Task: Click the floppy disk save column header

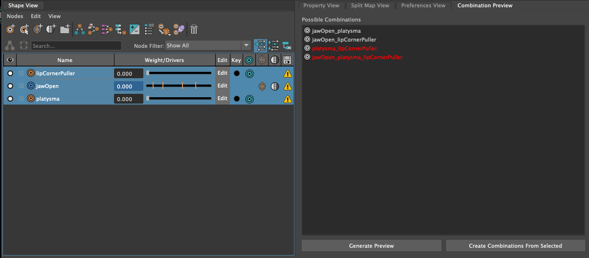Action: click(x=287, y=60)
